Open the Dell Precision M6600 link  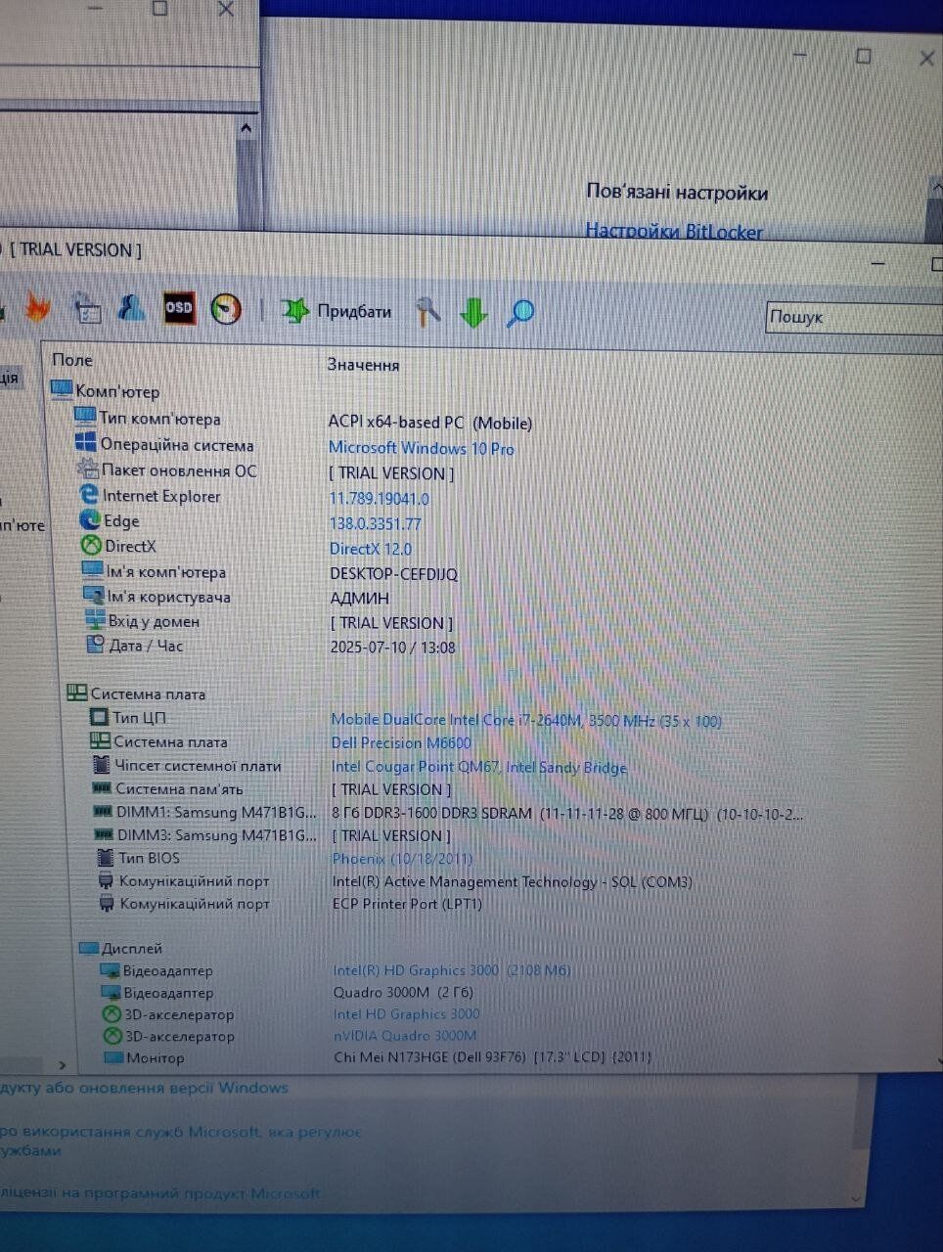pos(400,743)
